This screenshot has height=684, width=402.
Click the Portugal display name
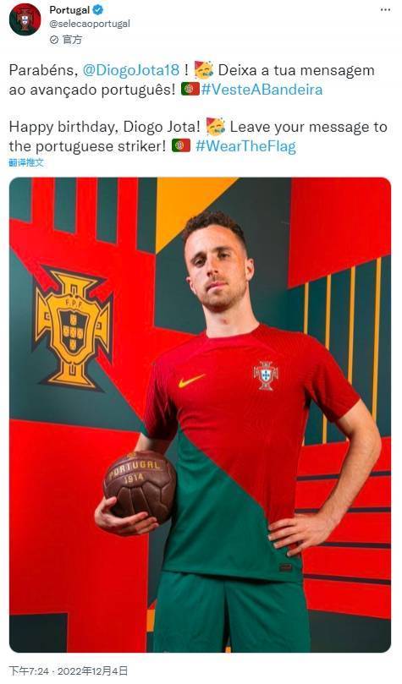tap(69, 10)
